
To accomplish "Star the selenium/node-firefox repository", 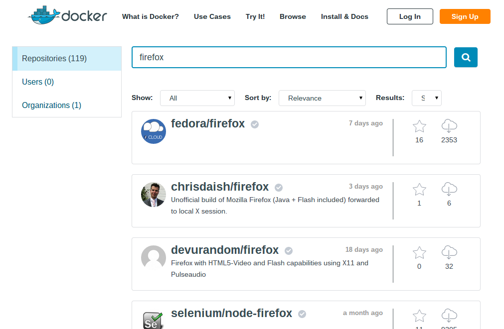I will pyautogui.click(x=419, y=316).
